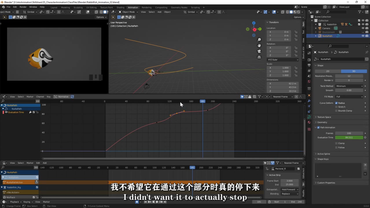
Task: Open graph editor type selector icon
Action: click(x=4, y=97)
